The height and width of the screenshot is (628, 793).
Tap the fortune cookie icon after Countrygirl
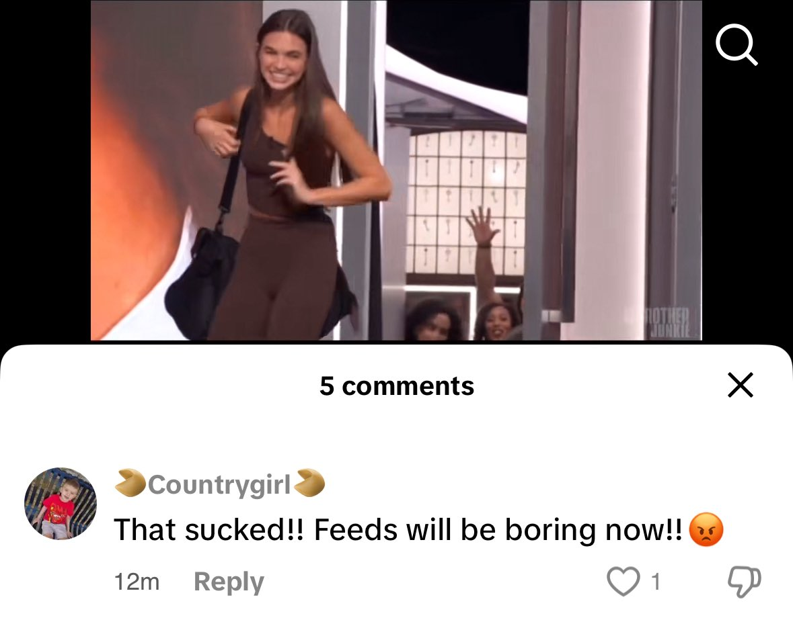point(309,483)
